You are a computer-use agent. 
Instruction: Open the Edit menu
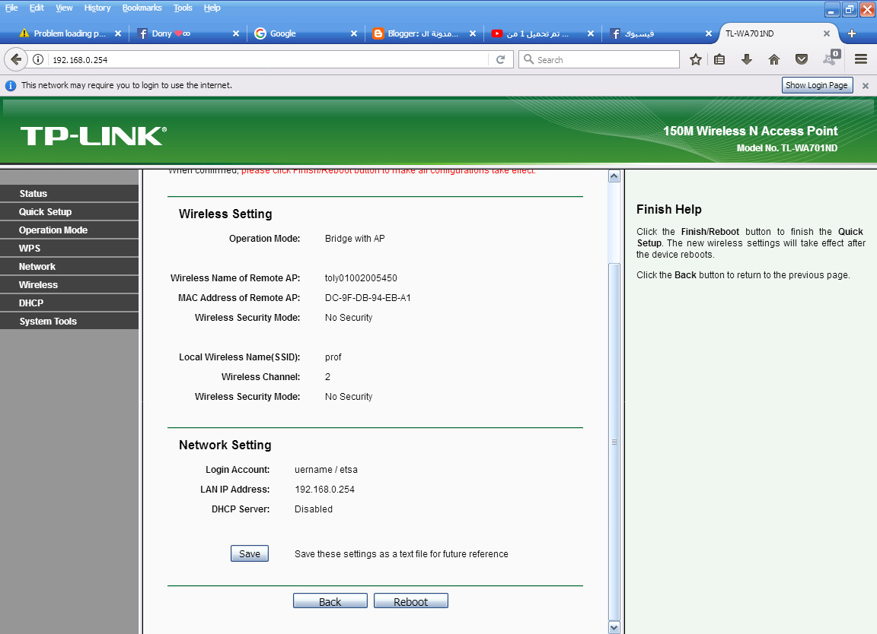(37, 8)
